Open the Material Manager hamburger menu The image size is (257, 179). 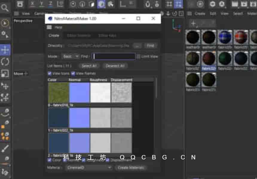pyautogui.click(x=189, y=13)
